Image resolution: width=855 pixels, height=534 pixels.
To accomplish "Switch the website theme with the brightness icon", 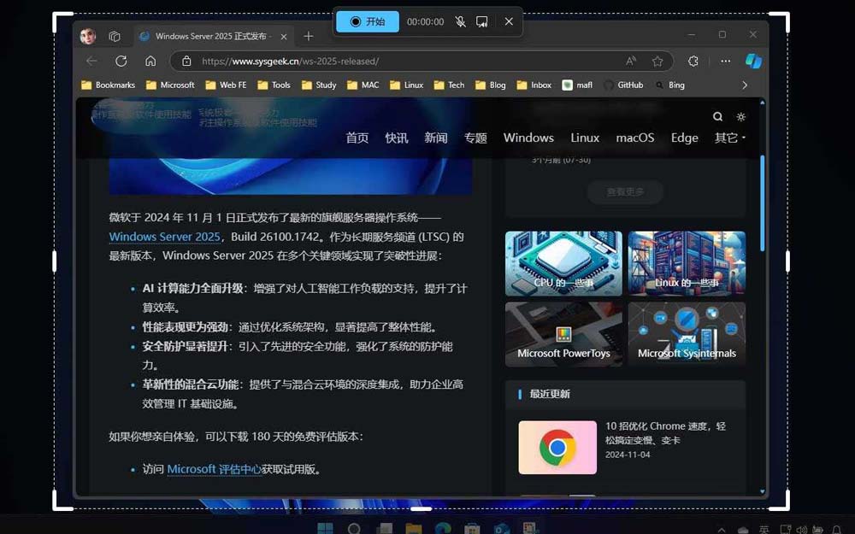I will point(740,116).
